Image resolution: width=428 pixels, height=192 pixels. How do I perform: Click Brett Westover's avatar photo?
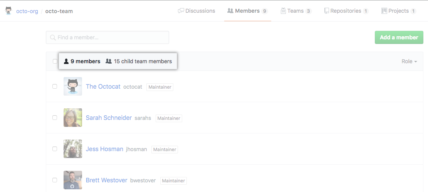[x=73, y=180]
